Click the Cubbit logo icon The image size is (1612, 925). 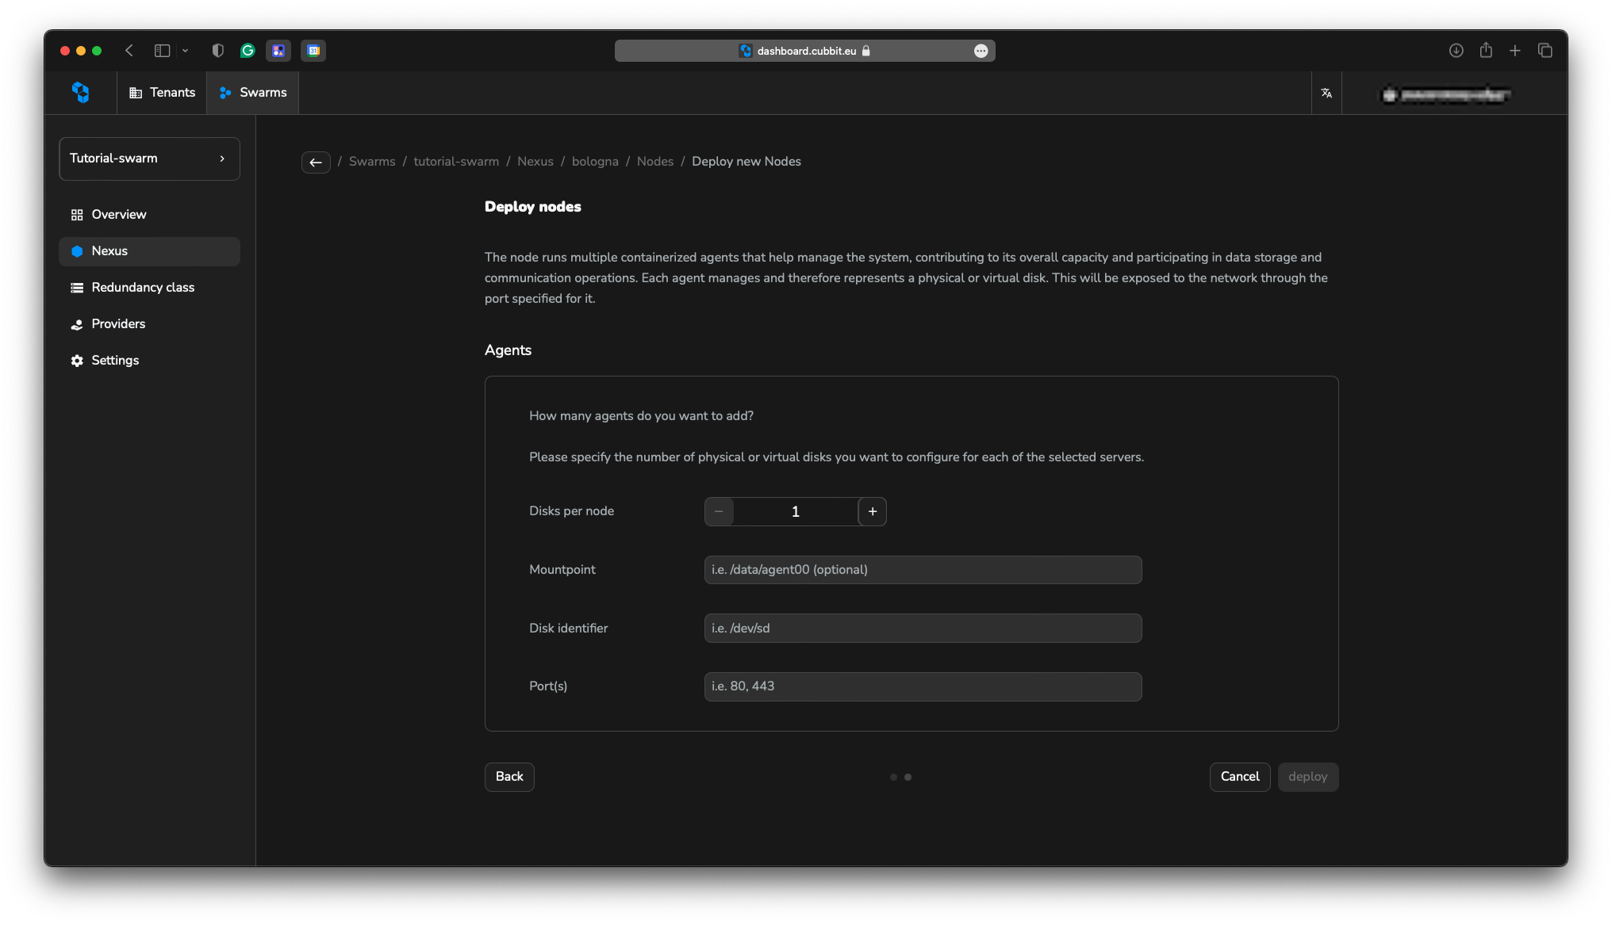[x=80, y=93]
